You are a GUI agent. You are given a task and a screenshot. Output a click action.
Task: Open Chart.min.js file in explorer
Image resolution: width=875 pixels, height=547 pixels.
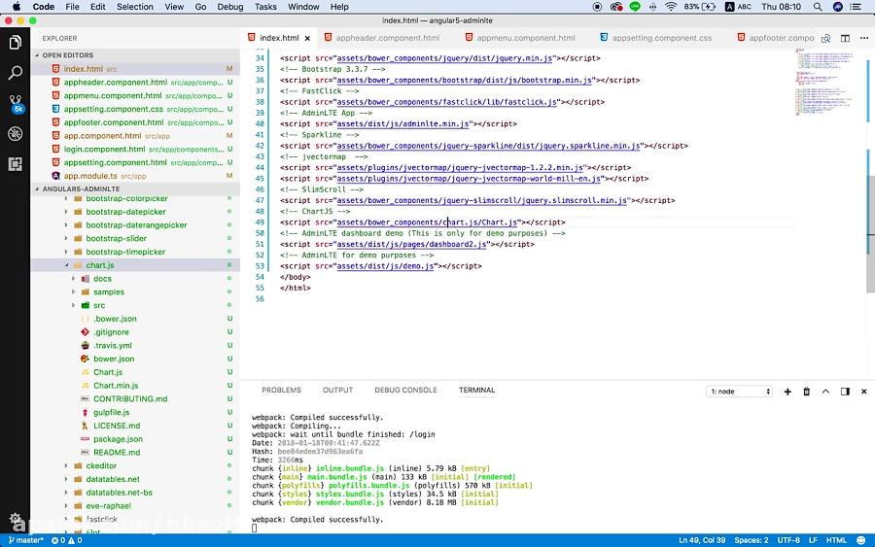pyautogui.click(x=115, y=386)
